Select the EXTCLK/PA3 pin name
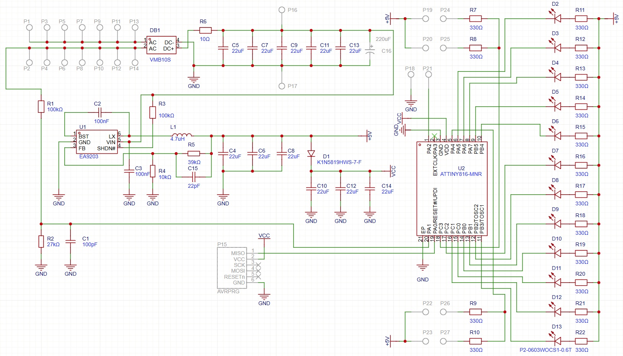This screenshot has height=356, width=623. tap(435, 160)
